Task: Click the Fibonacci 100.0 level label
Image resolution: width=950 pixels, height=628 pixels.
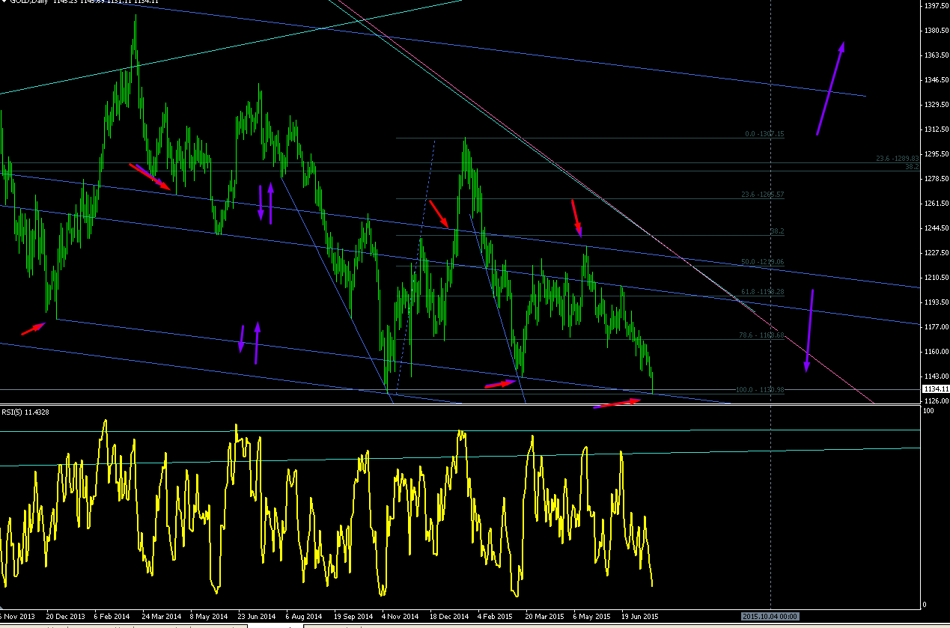Action: tap(761, 390)
